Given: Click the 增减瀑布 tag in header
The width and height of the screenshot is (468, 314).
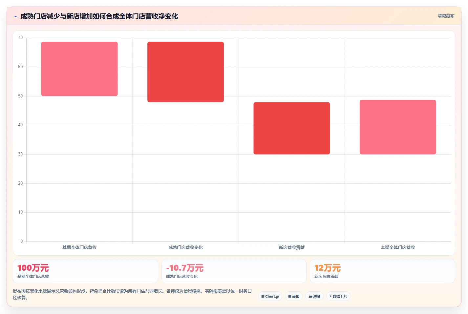Looking at the screenshot, I should pos(446,16).
